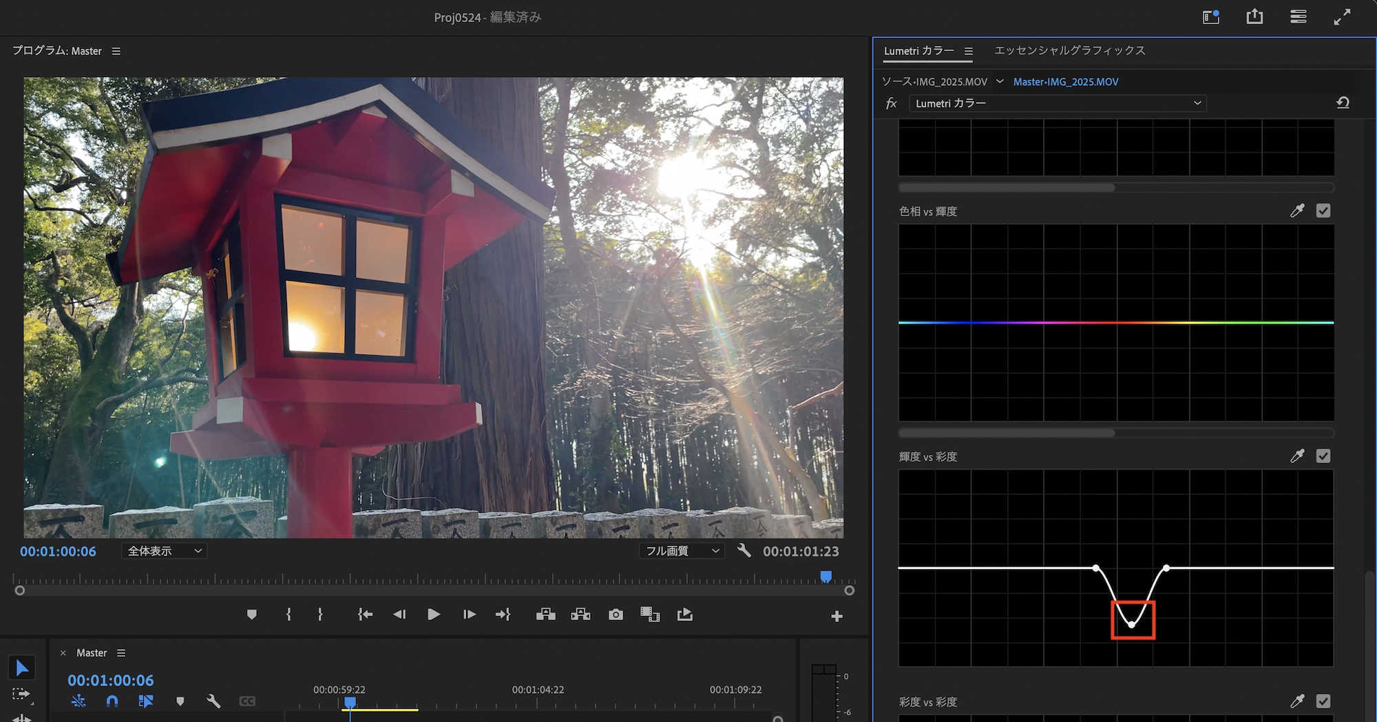Switch to the エッセンシャルグラフィックス tab

coord(1069,50)
